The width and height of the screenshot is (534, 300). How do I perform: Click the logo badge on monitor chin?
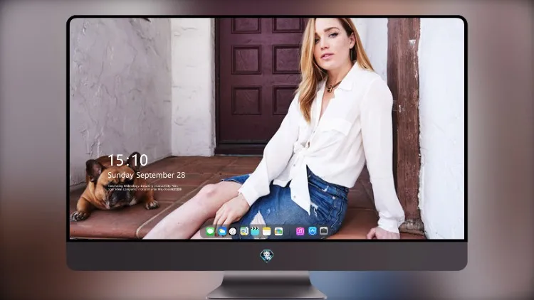pyautogui.click(x=267, y=256)
